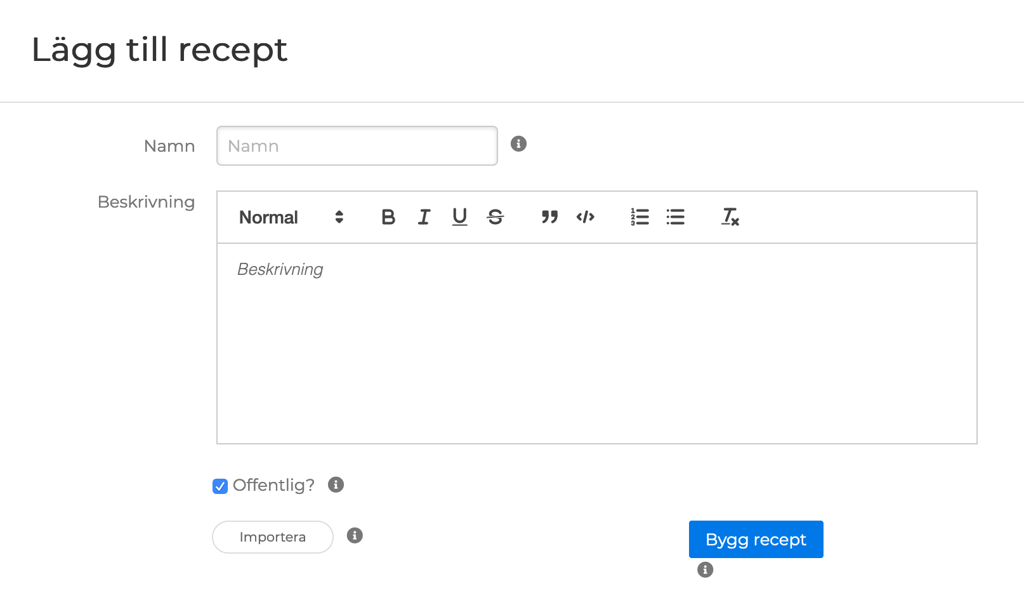Start a bulleted list in the editor
The image size is (1024, 593).
coord(675,217)
